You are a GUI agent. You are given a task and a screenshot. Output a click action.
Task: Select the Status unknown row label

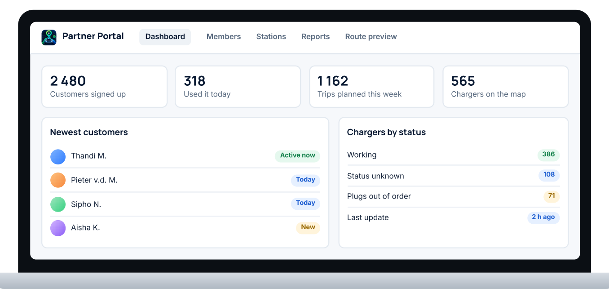click(x=375, y=176)
